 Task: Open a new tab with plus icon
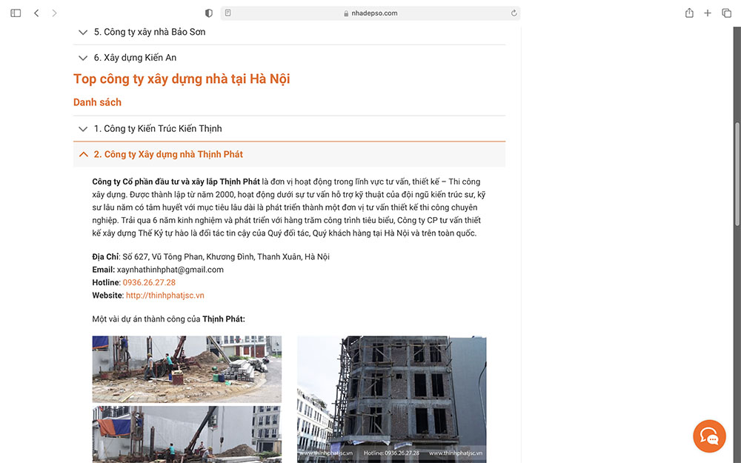(708, 13)
